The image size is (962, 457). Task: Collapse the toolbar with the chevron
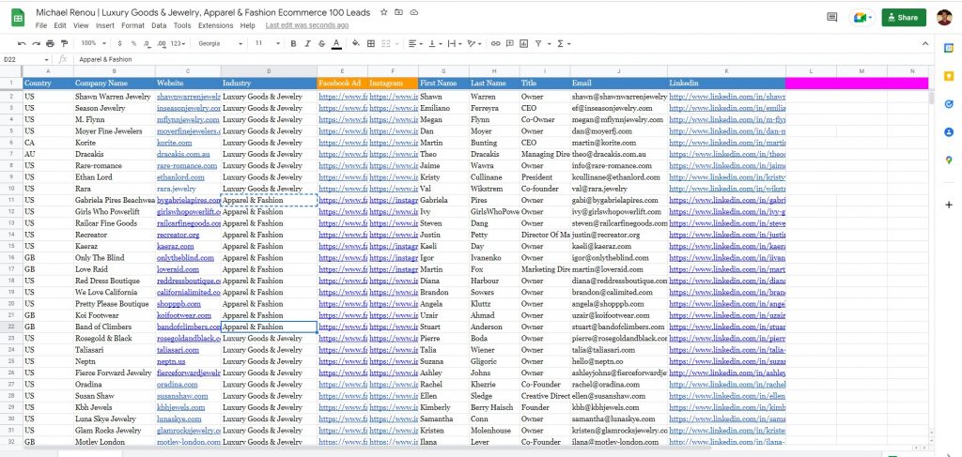[925, 43]
